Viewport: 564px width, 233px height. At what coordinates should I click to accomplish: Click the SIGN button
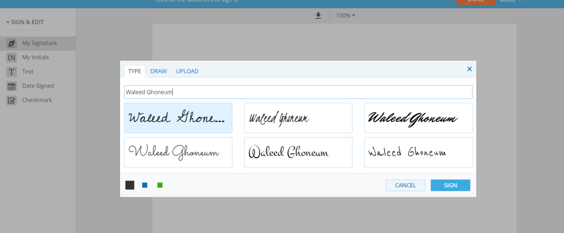(x=451, y=185)
